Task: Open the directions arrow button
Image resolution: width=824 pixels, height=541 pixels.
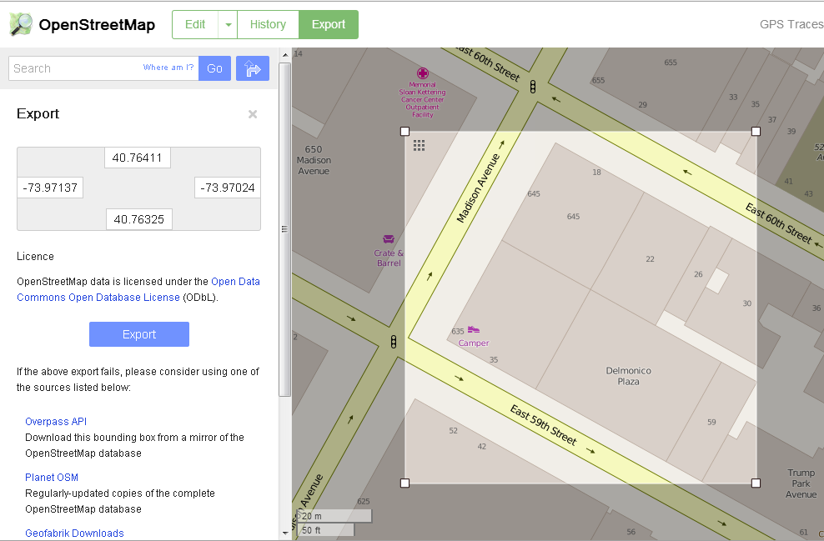Action: pyautogui.click(x=253, y=68)
